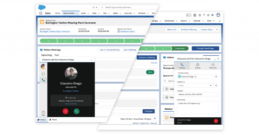This screenshot has width=259, height=135.
Task: Click the pencil to edit navigation items
Action: (220, 21)
